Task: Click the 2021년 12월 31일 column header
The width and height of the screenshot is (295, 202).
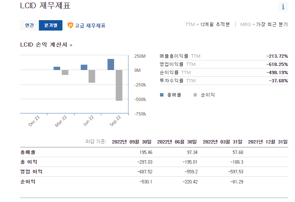Action: click(268, 142)
